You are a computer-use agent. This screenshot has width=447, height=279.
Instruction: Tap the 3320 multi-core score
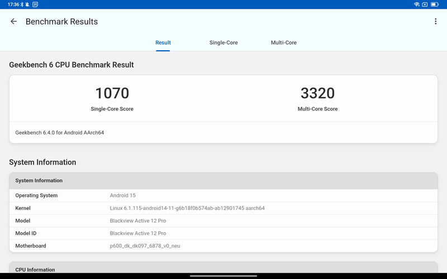(x=317, y=93)
